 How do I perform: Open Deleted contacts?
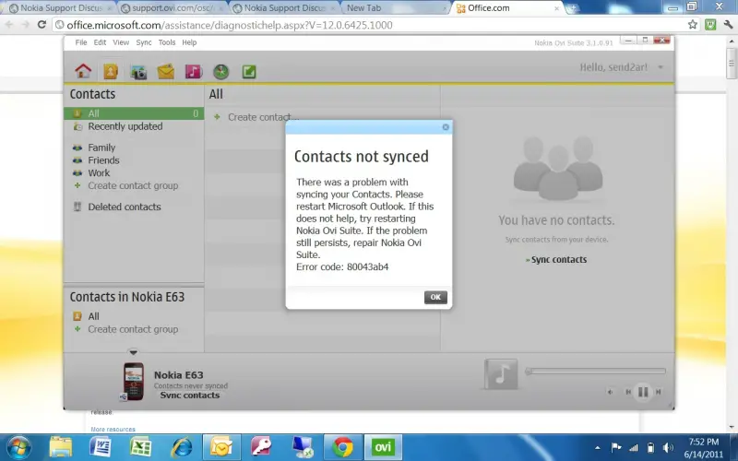(x=125, y=207)
